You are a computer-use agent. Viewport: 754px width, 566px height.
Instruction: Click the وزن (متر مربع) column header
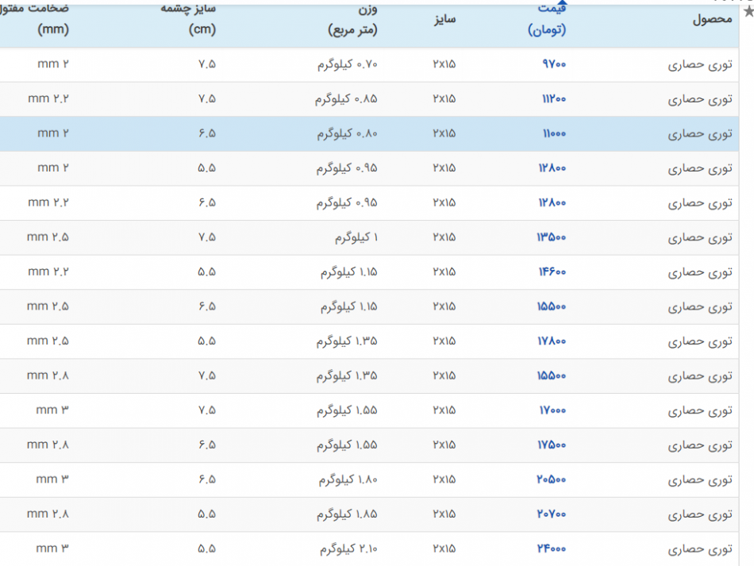click(x=353, y=20)
